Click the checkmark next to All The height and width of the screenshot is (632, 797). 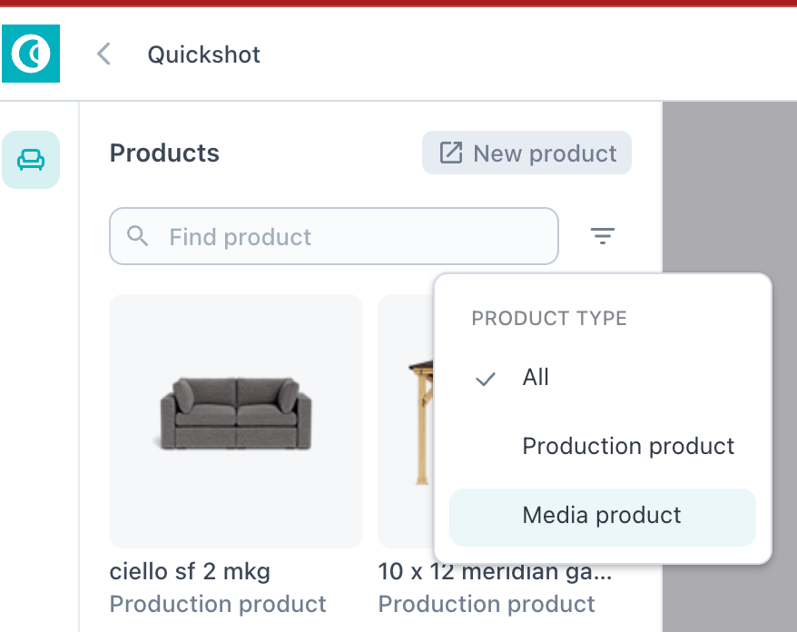pyautogui.click(x=485, y=379)
